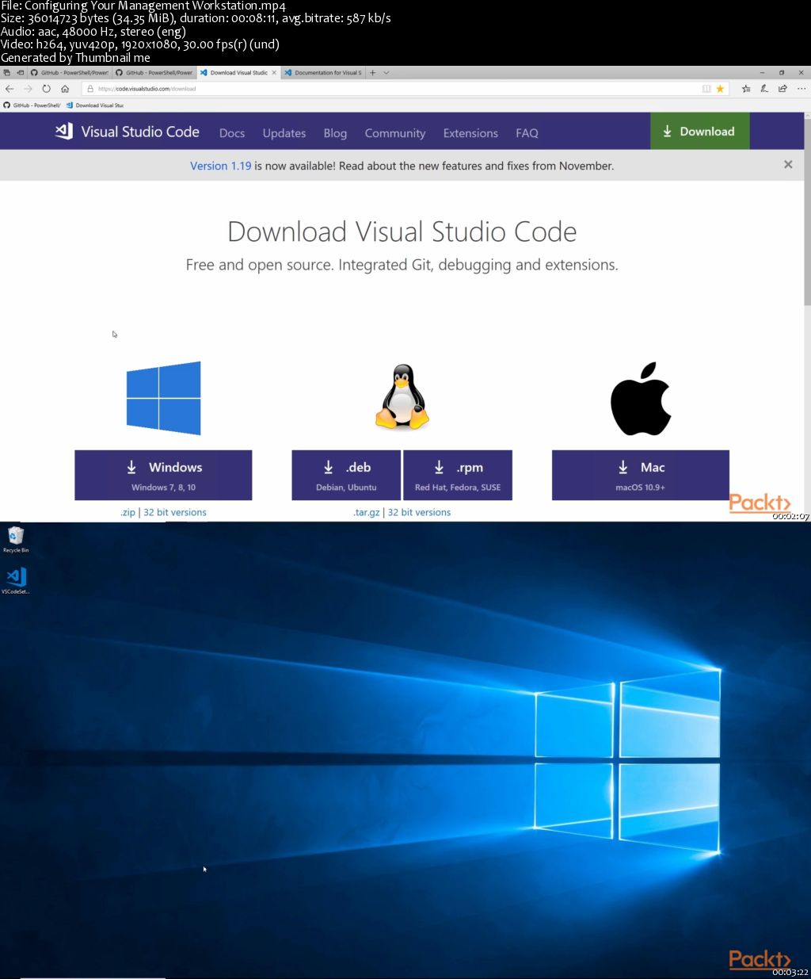Open Linux 32 bit versions link
Viewport: 811px width, 979px height.
(x=419, y=512)
